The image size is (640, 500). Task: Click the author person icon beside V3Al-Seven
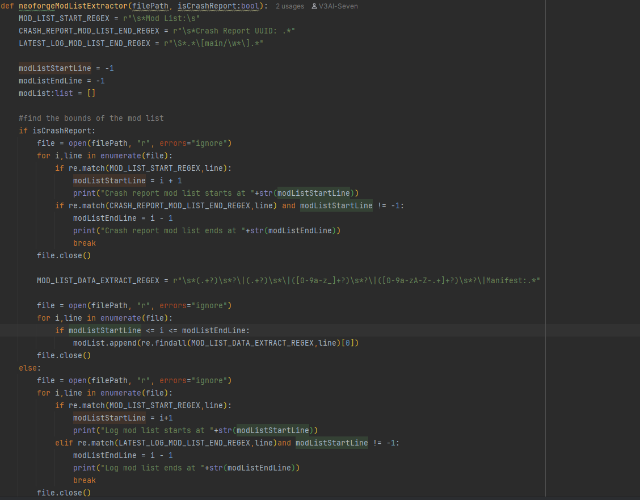[314, 6]
